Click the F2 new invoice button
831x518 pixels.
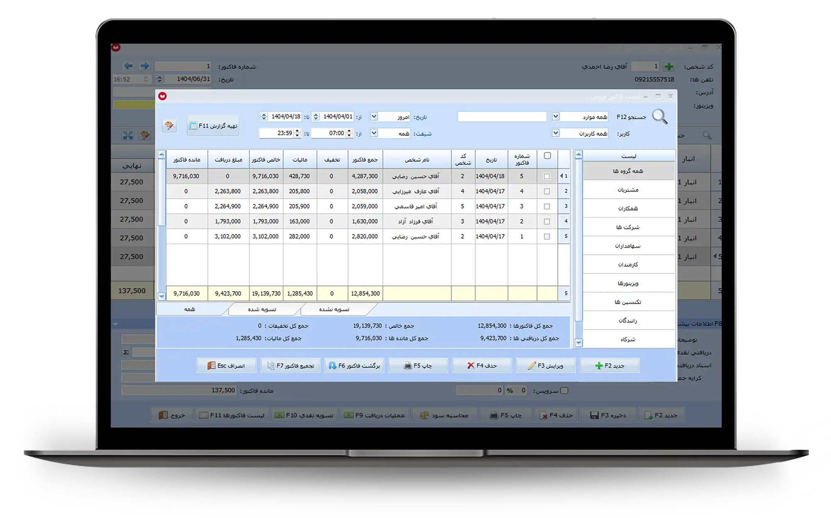610,366
